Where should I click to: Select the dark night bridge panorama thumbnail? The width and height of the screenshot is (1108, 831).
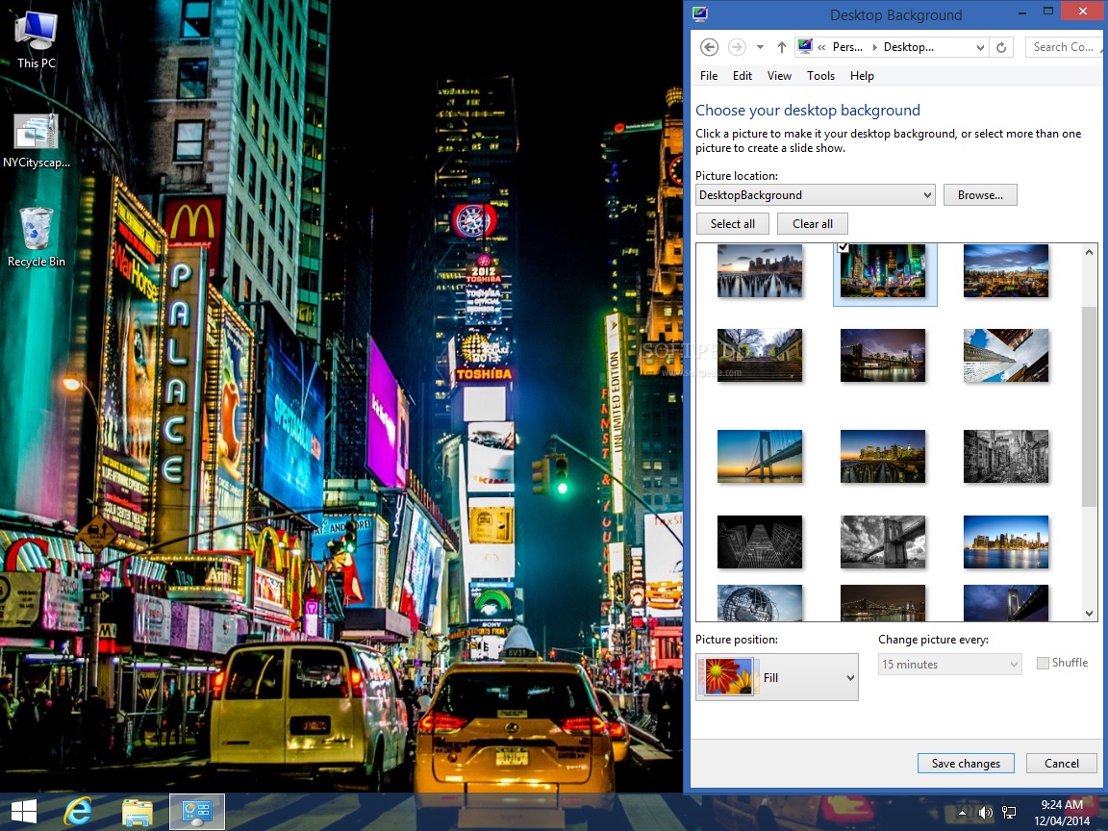click(883, 603)
